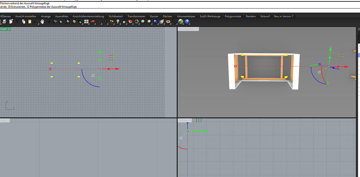Select the SubD-Werkzeuge tab
The width and height of the screenshot is (360, 177).
point(210,16)
